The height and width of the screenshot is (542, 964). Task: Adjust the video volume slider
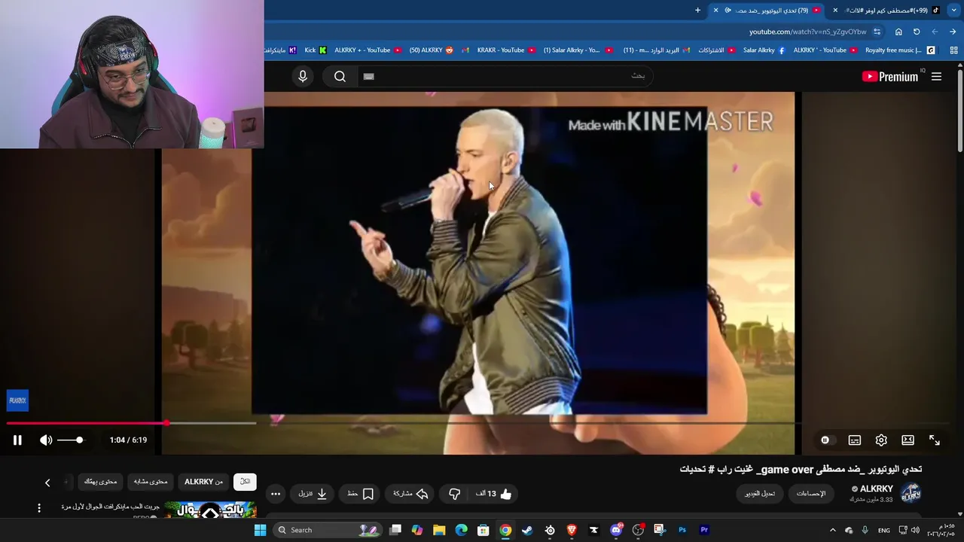pyautogui.click(x=70, y=440)
